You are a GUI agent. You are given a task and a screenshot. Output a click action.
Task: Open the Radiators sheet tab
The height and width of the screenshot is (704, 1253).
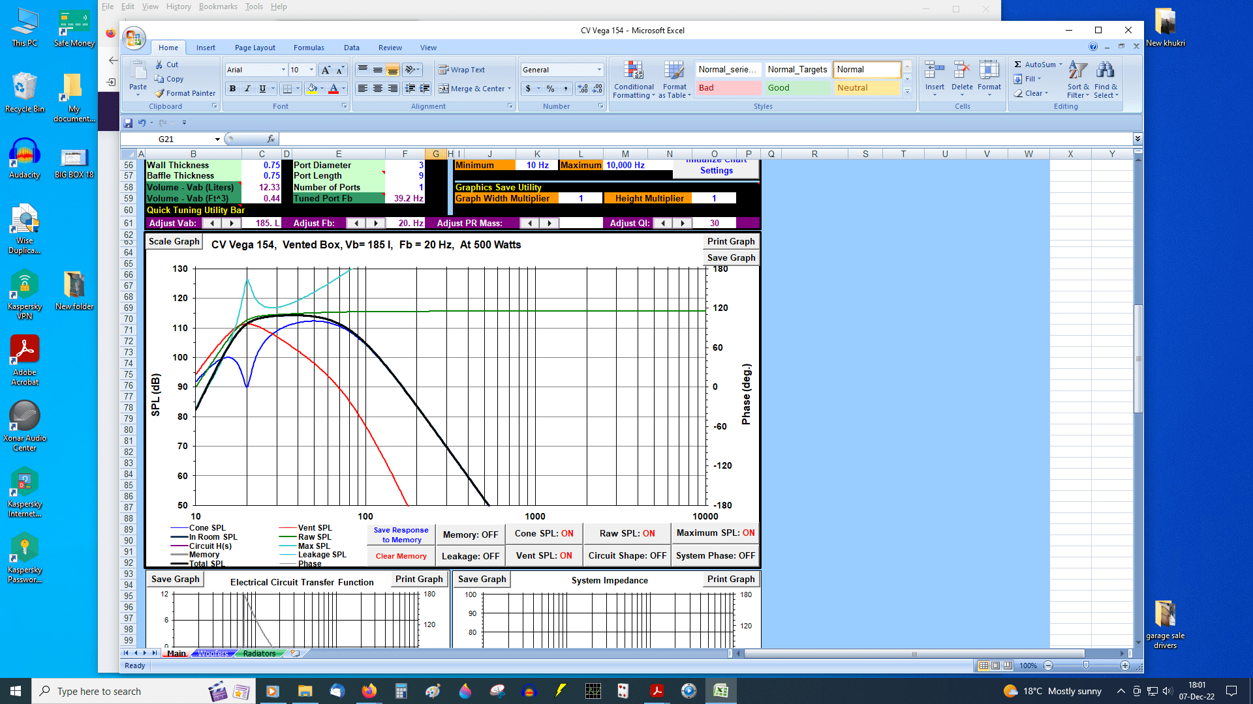(x=259, y=653)
